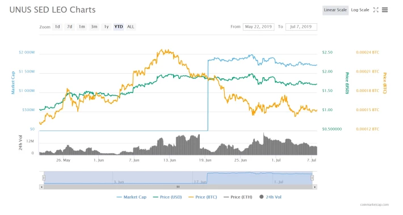Toggle Price (BTC) series in legend
This screenshot has width=403, height=215.
coord(203,197)
